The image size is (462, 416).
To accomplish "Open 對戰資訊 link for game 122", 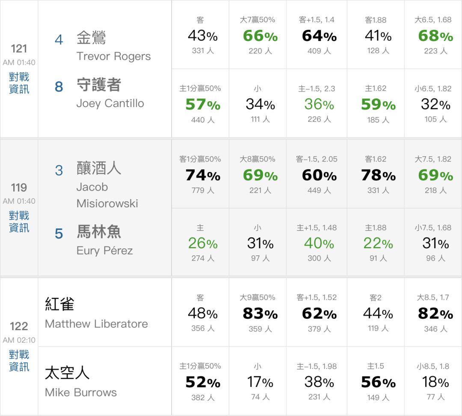I will click(19, 360).
